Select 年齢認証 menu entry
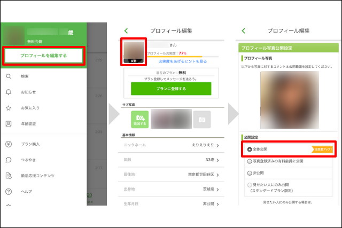342x228 pixels. pyautogui.click(x=28, y=124)
